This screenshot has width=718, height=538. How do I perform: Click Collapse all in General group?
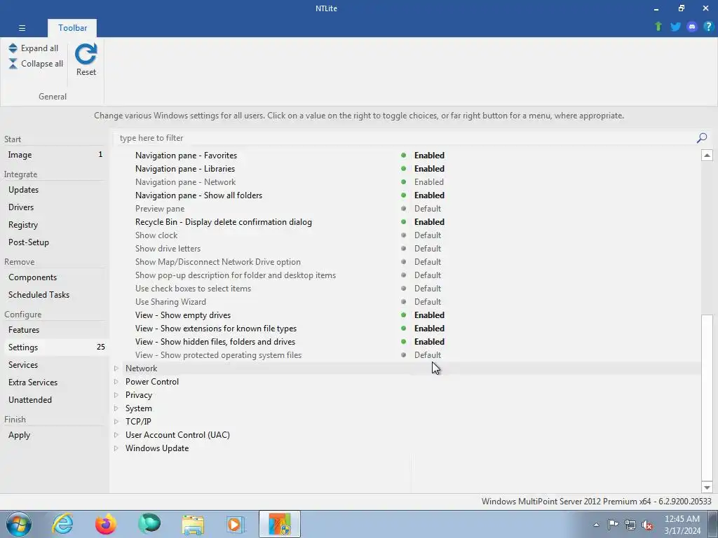click(x=36, y=64)
